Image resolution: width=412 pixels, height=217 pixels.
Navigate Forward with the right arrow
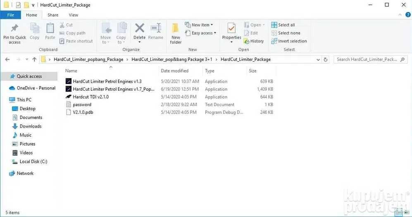[18, 60]
